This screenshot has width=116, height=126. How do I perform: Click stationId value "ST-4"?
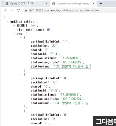pos(54,54)
